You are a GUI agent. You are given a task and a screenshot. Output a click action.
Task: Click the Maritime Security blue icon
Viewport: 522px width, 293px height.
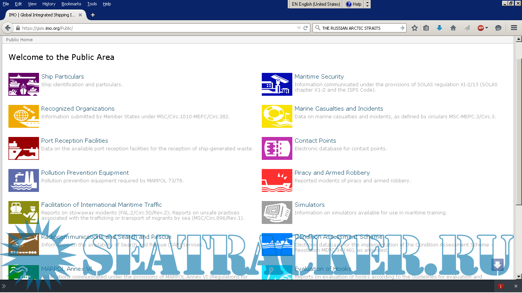277,84
